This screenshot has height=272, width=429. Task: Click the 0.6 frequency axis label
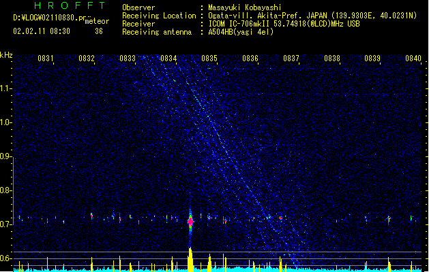pyautogui.click(x=6, y=258)
